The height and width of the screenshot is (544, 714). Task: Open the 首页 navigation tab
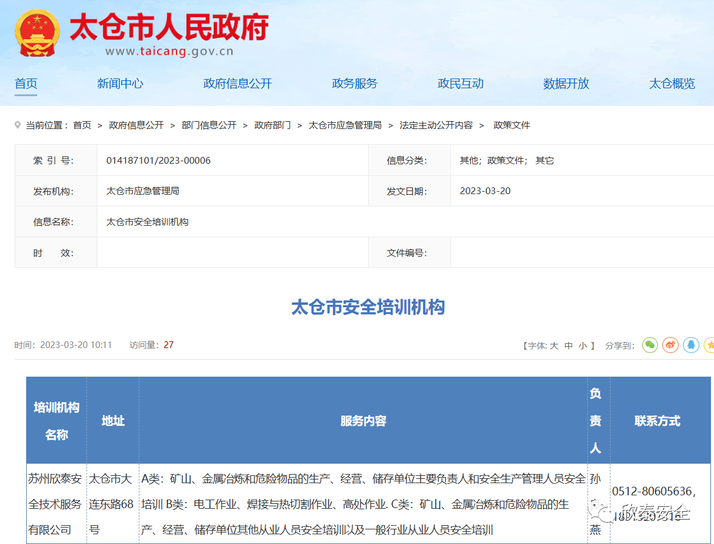coord(26,84)
